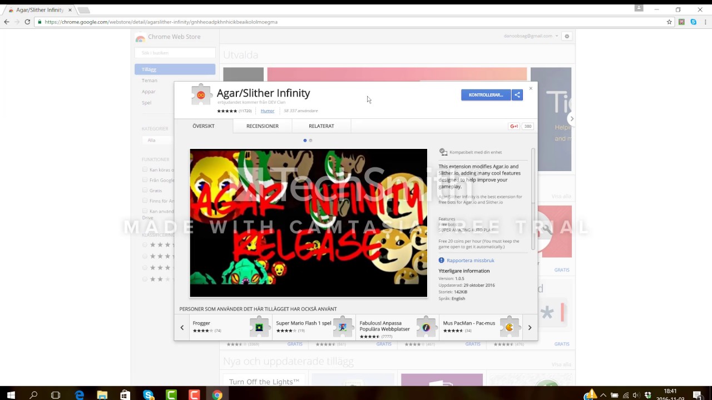Click the share icon next to KONTROLLERAR

[517, 95]
